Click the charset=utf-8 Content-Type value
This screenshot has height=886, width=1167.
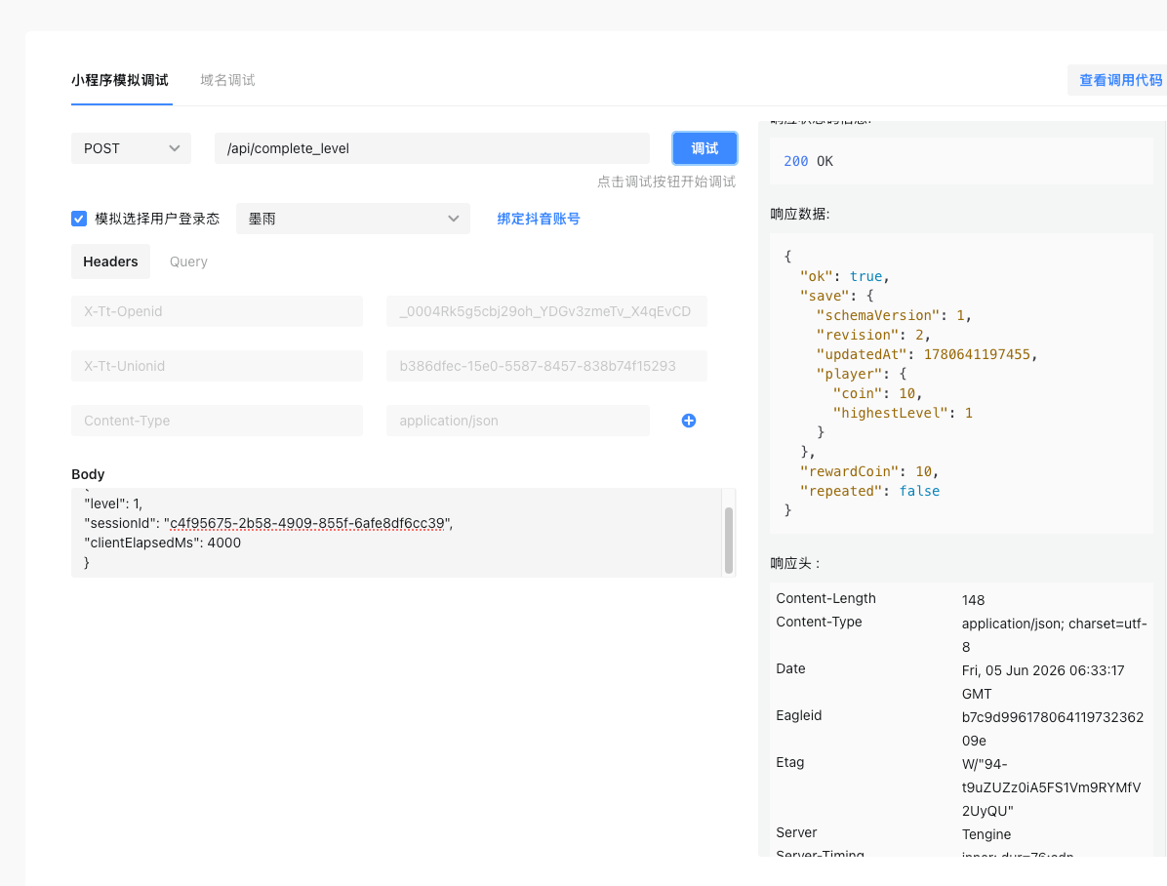[1054, 635]
